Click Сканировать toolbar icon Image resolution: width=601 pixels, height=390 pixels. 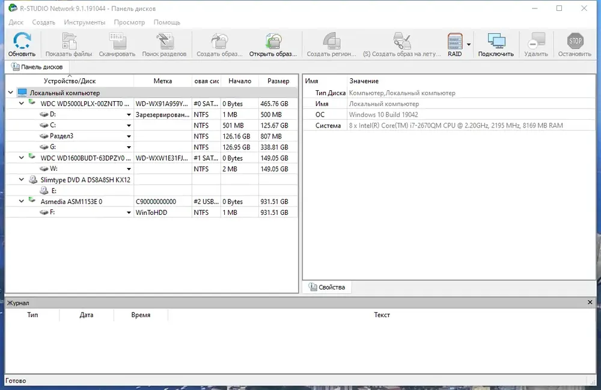[x=117, y=41]
